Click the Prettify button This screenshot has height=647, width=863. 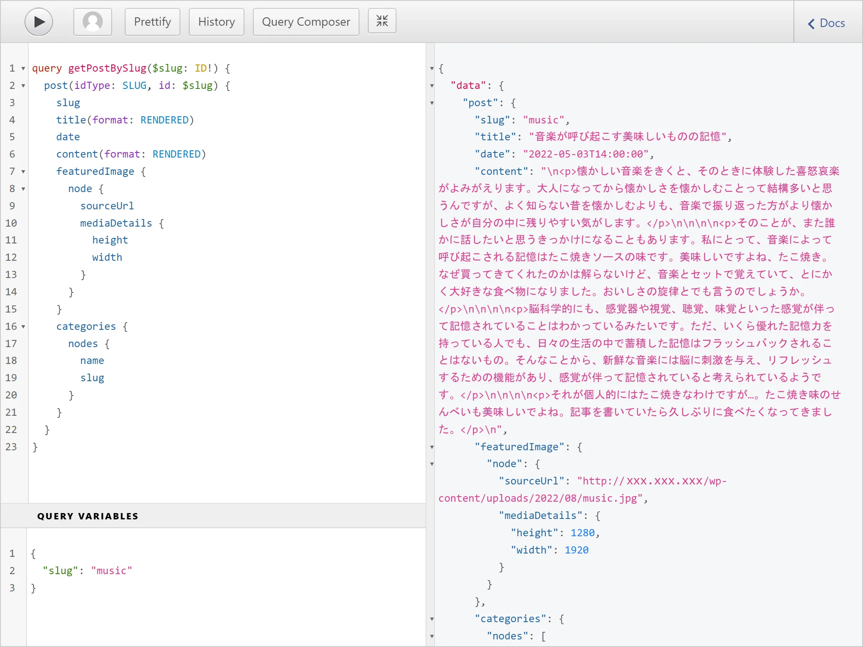point(152,22)
